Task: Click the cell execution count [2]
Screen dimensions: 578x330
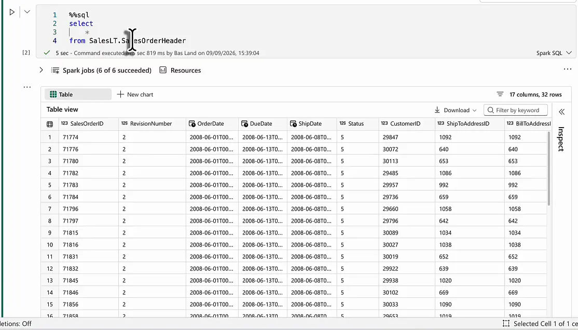Action: [26, 52]
